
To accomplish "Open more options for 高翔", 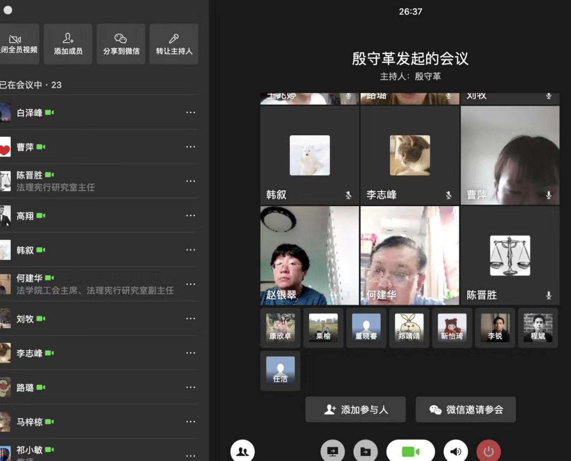I will pos(191,216).
